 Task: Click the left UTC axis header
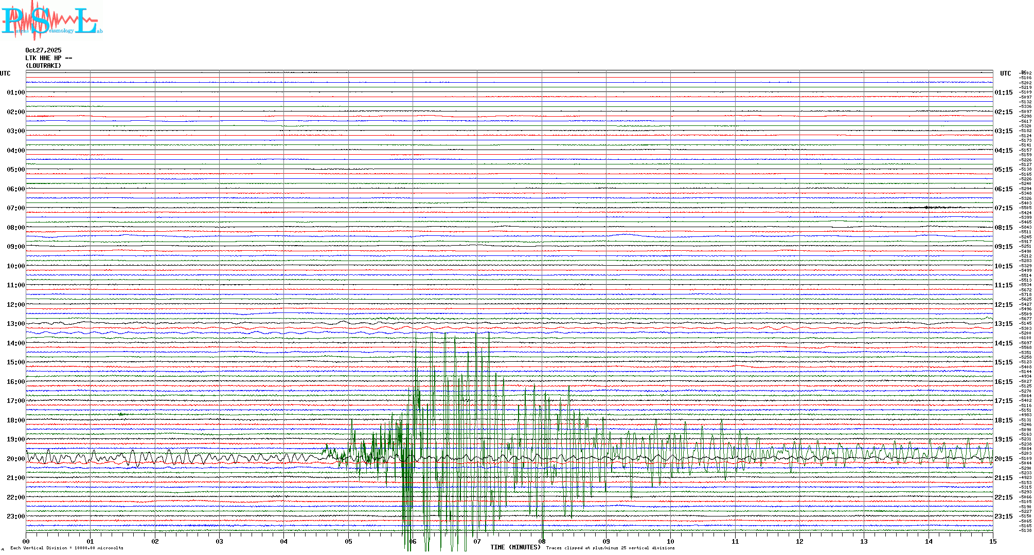pyautogui.click(x=5, y=73)
